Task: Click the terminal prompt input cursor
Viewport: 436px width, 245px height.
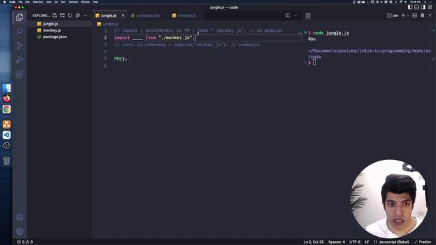Action: (x=314, y=63)
